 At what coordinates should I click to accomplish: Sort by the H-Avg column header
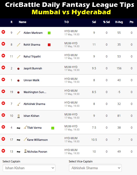(x=119, y=22)
